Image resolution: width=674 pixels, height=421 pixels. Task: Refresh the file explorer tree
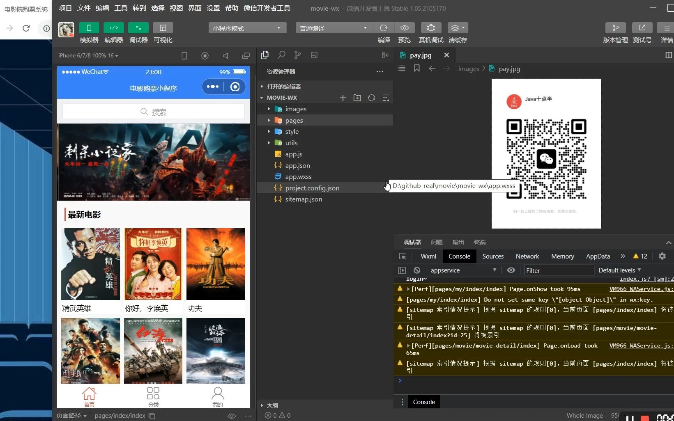coord(372,98)
